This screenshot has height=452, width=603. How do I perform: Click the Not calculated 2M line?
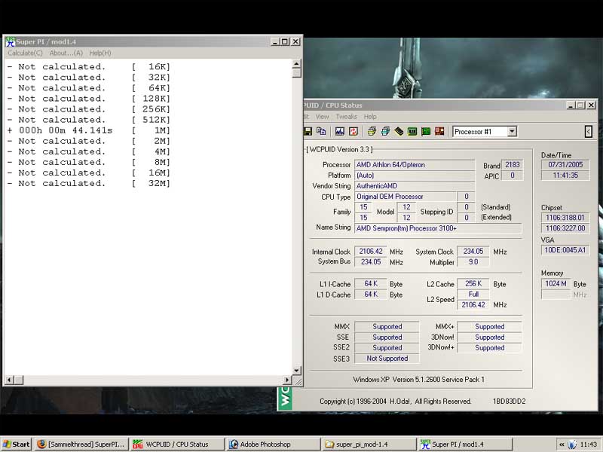89,141
